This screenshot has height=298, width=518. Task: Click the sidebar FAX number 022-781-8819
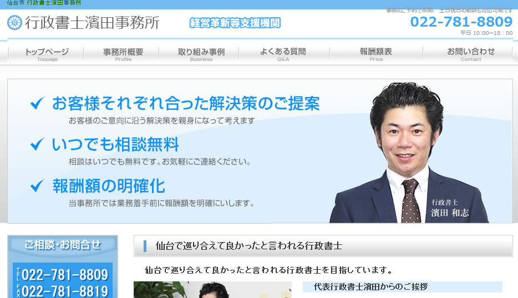click(x=65, y=291)
